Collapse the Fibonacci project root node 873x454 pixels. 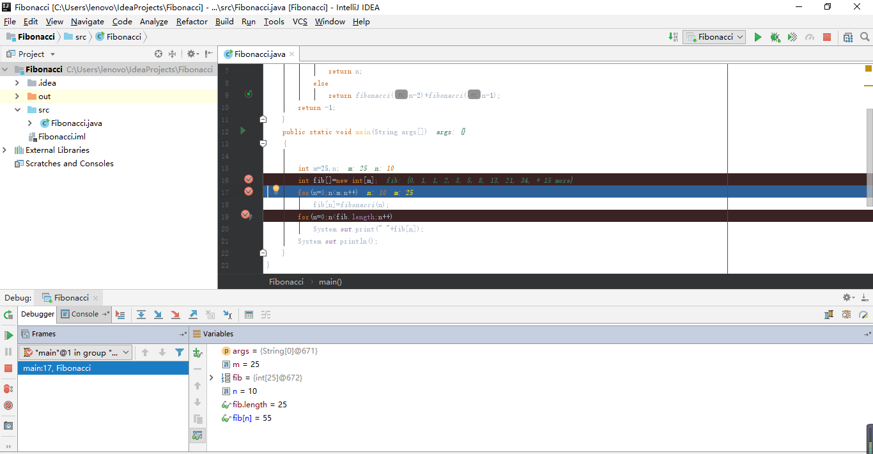pyautogui.click(x=4, y=70)
